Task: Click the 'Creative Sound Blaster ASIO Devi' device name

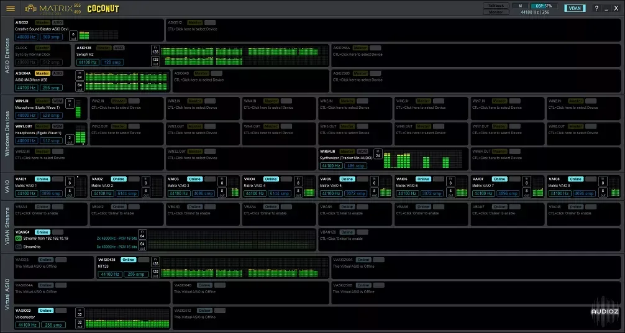Action: click(x=42, y=29)
